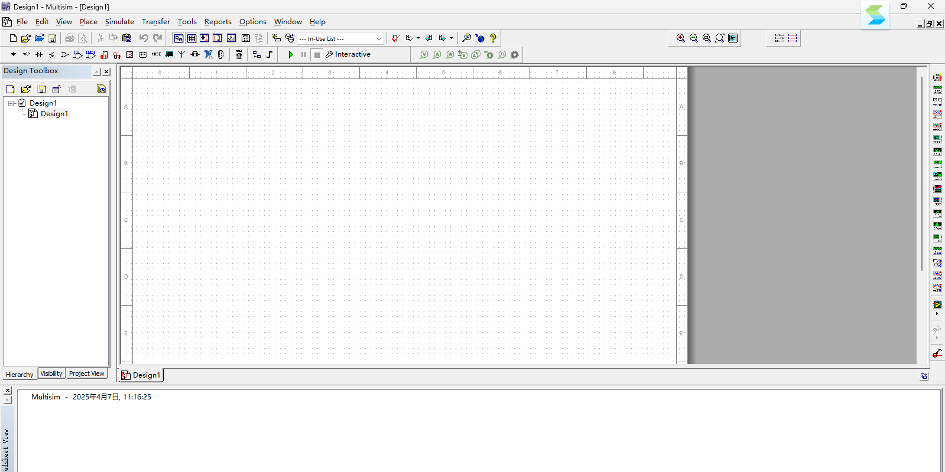Open the Options menu

(x=253, y=22)
